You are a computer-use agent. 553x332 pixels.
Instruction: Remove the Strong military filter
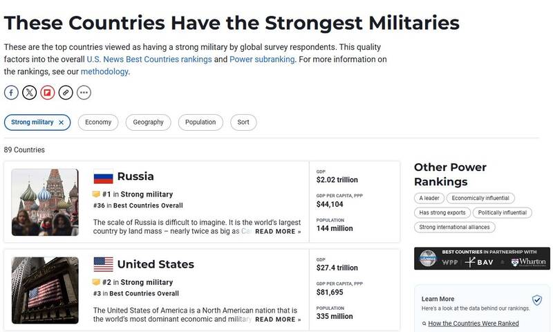62,122
